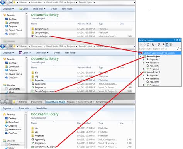The width and height of the screenshot is (183, 149).
Task: Click Collapse All icon in Solution Explorer toolbar
Action: coord(159,44)
